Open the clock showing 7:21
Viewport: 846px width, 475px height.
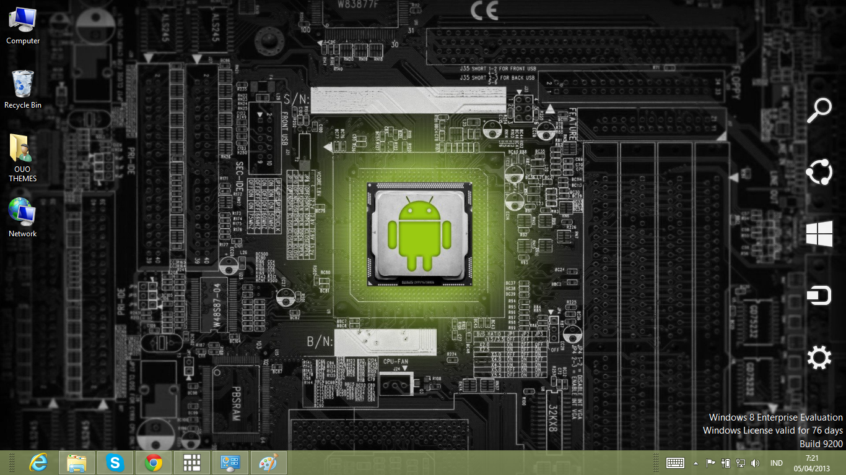pos(812,463)
